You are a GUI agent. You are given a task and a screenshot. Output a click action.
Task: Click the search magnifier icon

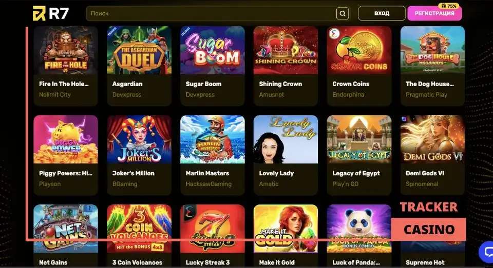tap(343, 13)
